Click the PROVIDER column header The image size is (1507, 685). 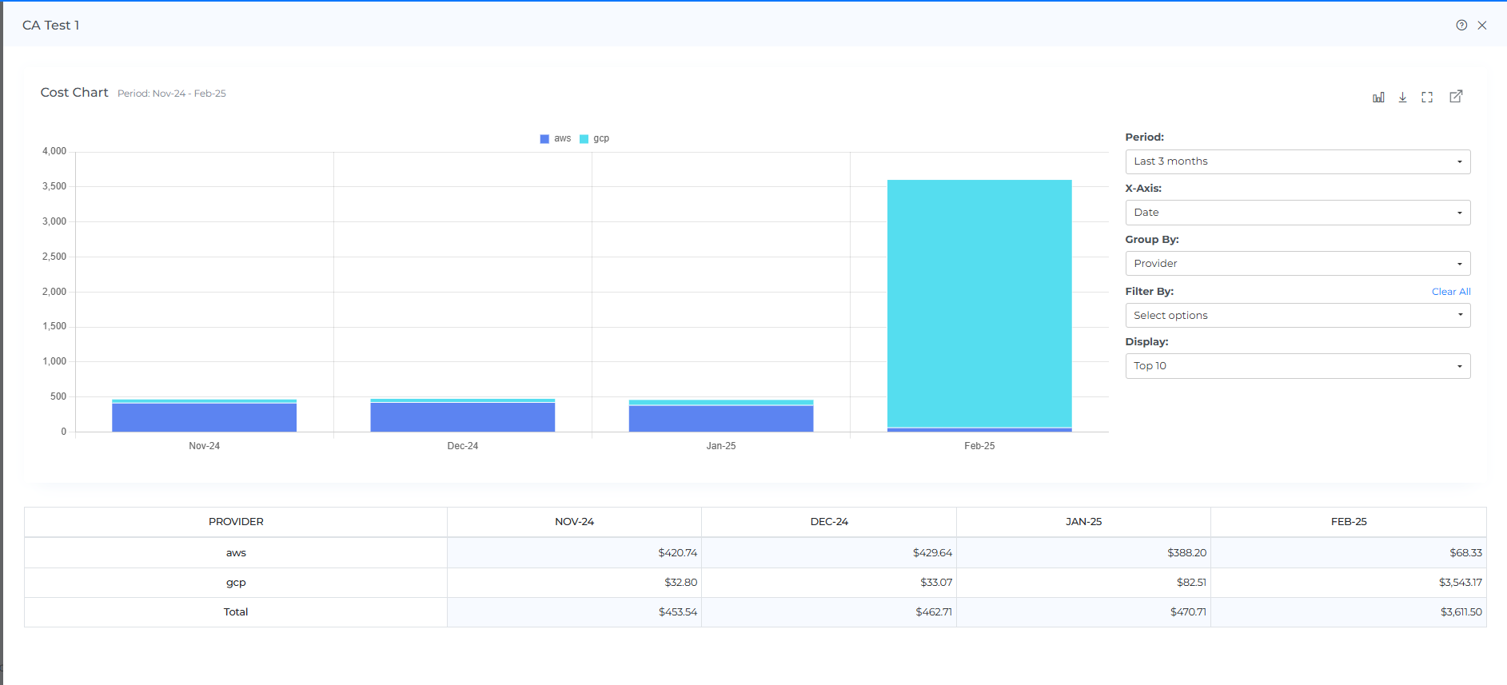coord(236,522)
